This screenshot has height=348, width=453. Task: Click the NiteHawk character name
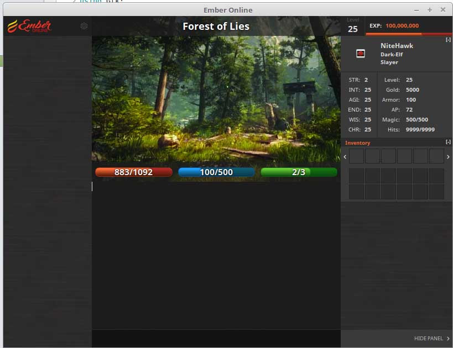pos(397,46)
